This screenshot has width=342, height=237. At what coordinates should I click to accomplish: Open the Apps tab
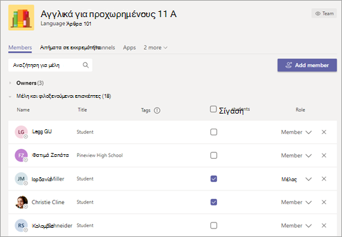tap(130, 47)
